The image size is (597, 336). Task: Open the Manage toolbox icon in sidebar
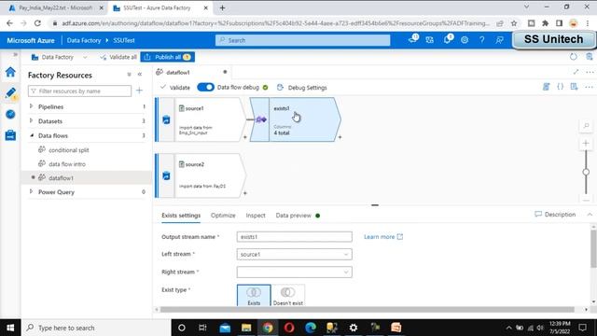[10, 134]
